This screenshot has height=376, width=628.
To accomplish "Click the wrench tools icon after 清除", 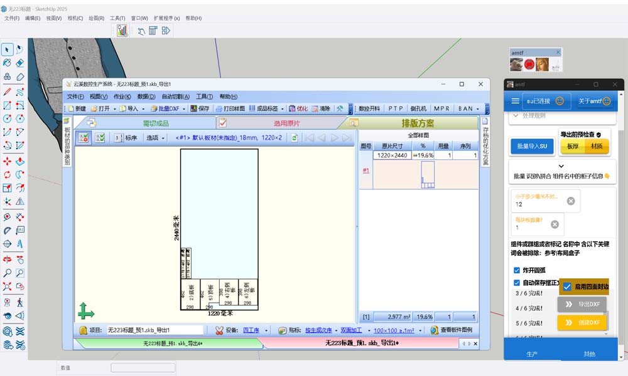I will [340, 108].
